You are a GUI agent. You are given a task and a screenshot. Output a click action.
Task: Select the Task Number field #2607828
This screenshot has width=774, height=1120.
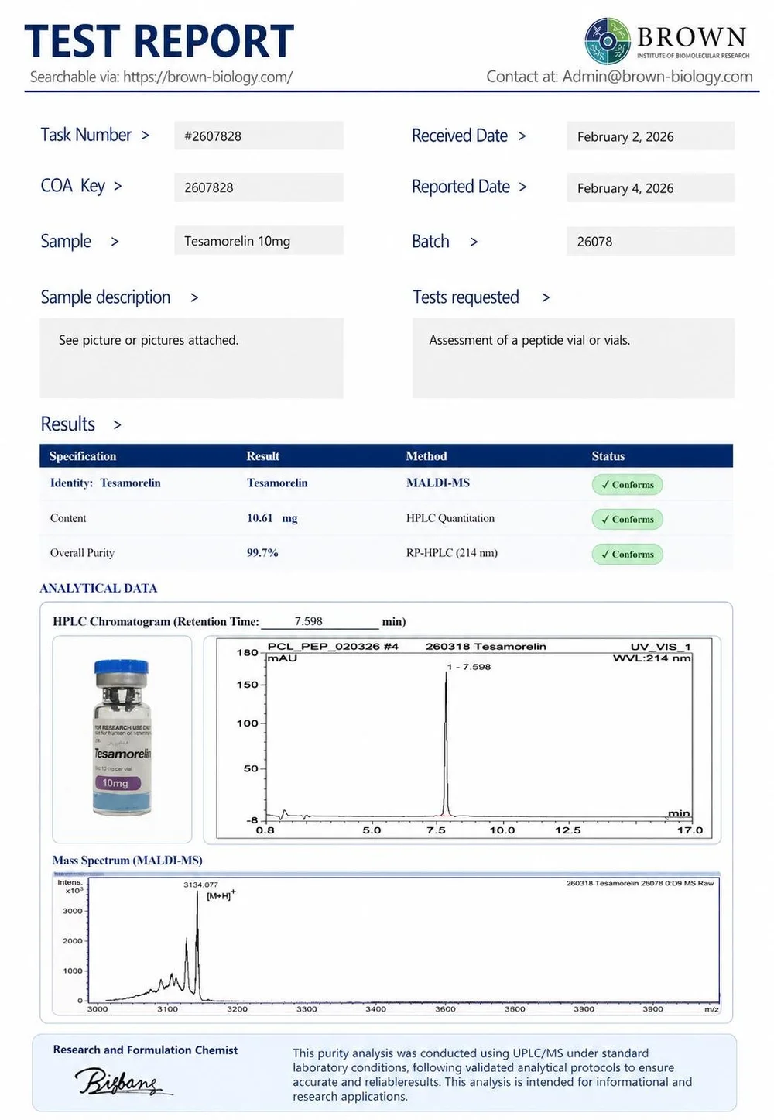point(259,136)
